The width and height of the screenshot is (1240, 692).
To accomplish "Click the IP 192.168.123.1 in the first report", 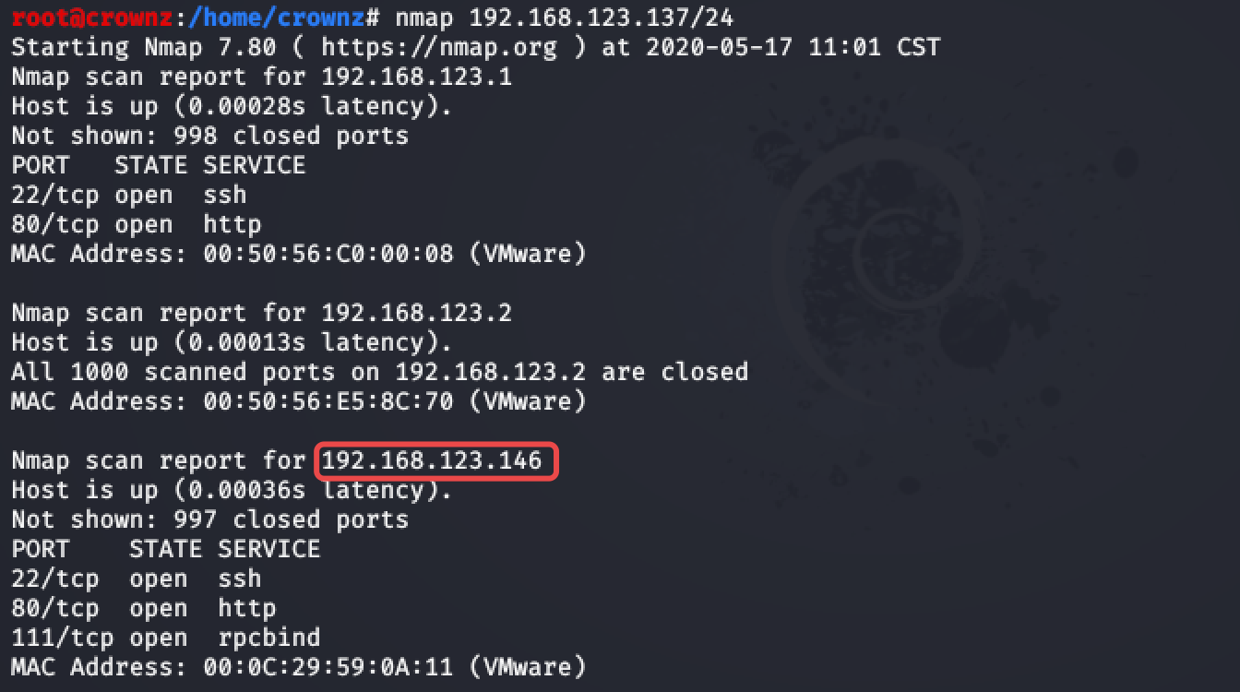I will pos(417,77).
